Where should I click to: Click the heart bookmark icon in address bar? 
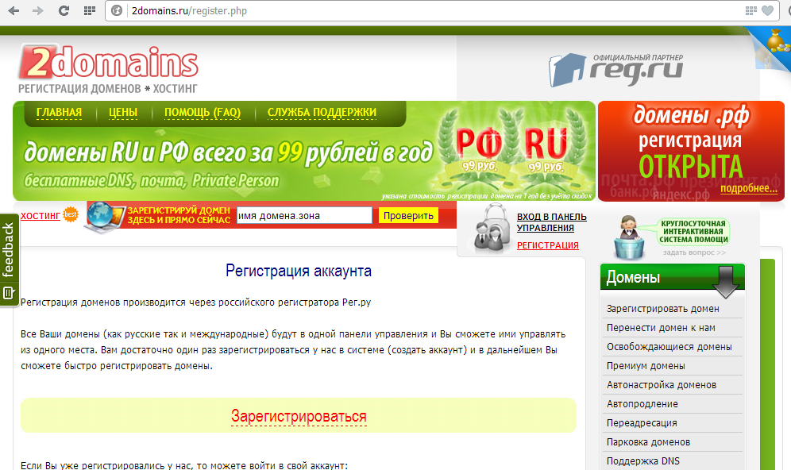point(767,10)
